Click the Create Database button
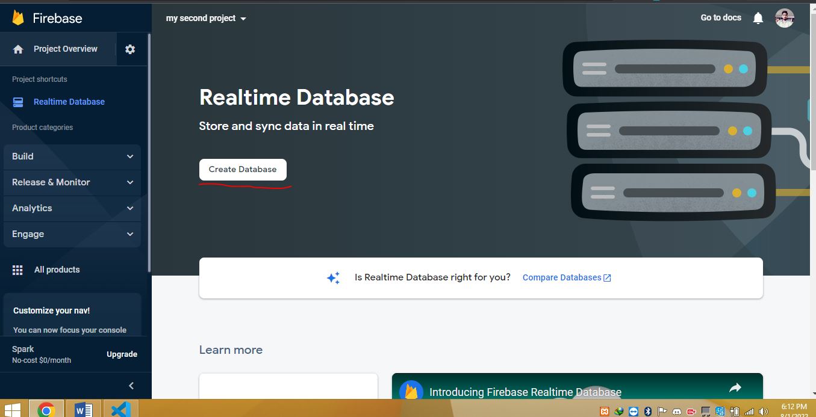The width and height of the screenshot is (816, 417). tap(243, 170)
